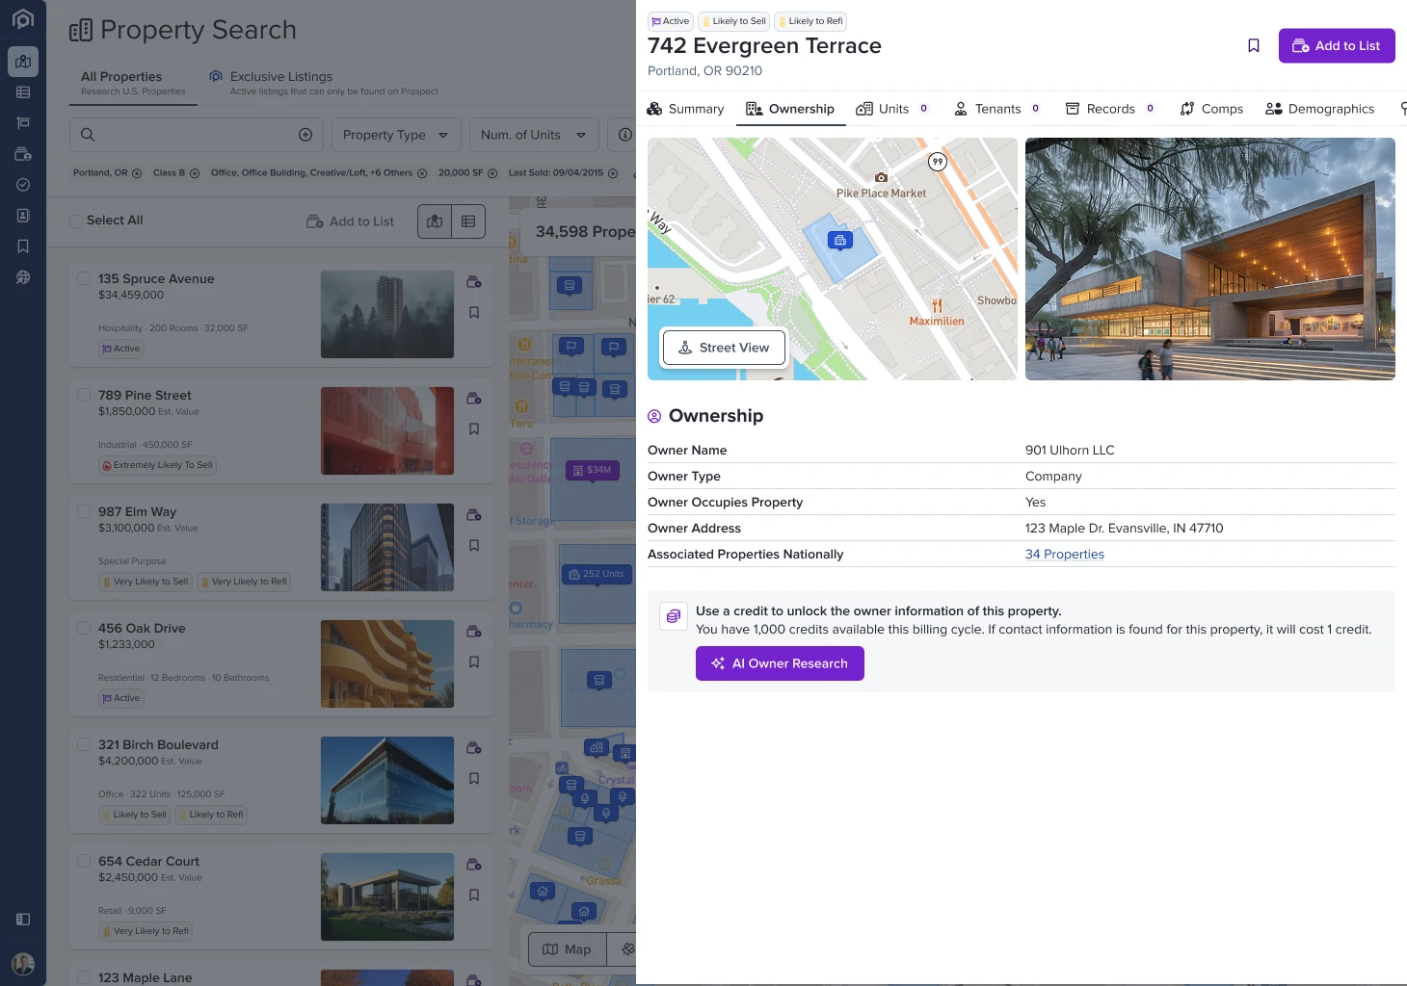Viewport: 1407px width, 986px height.
Task: Click the bookmark icon for 742 Evergreen Terrace
Action: point(1254,45)
